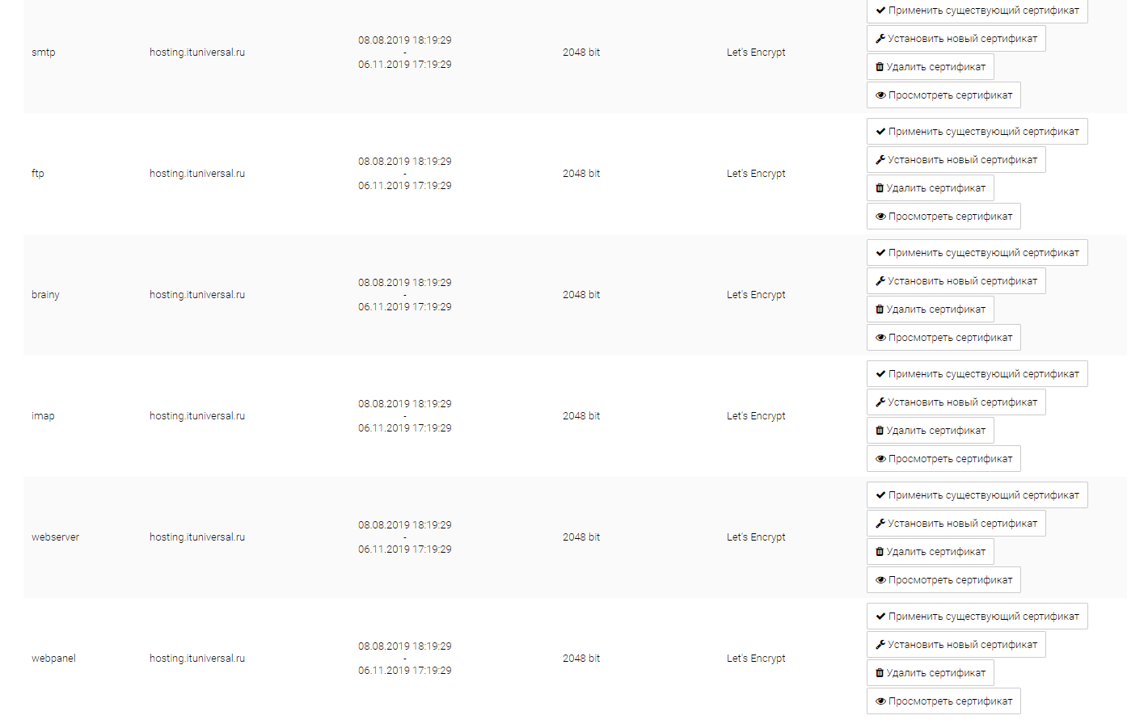The image size is (1127, 724).
Task: Click the eye icon in the smtp row
Action: click(x=880, y=95)
